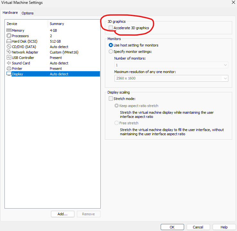
Task: Click the Network Adapter icon
Action: click(9, 52)
